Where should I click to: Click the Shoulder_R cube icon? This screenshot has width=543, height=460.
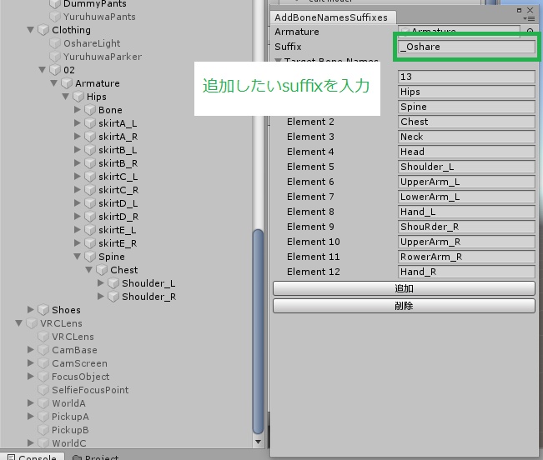click(113, 297)
